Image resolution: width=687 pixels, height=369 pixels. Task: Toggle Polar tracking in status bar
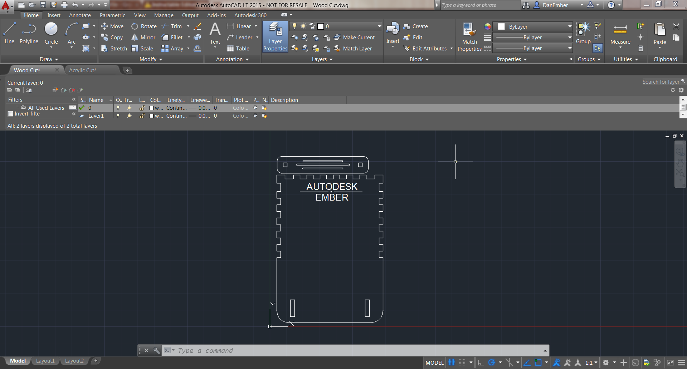pos(492,363)
